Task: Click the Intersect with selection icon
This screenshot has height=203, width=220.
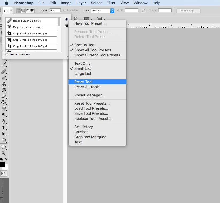Action: click(32, 10)
